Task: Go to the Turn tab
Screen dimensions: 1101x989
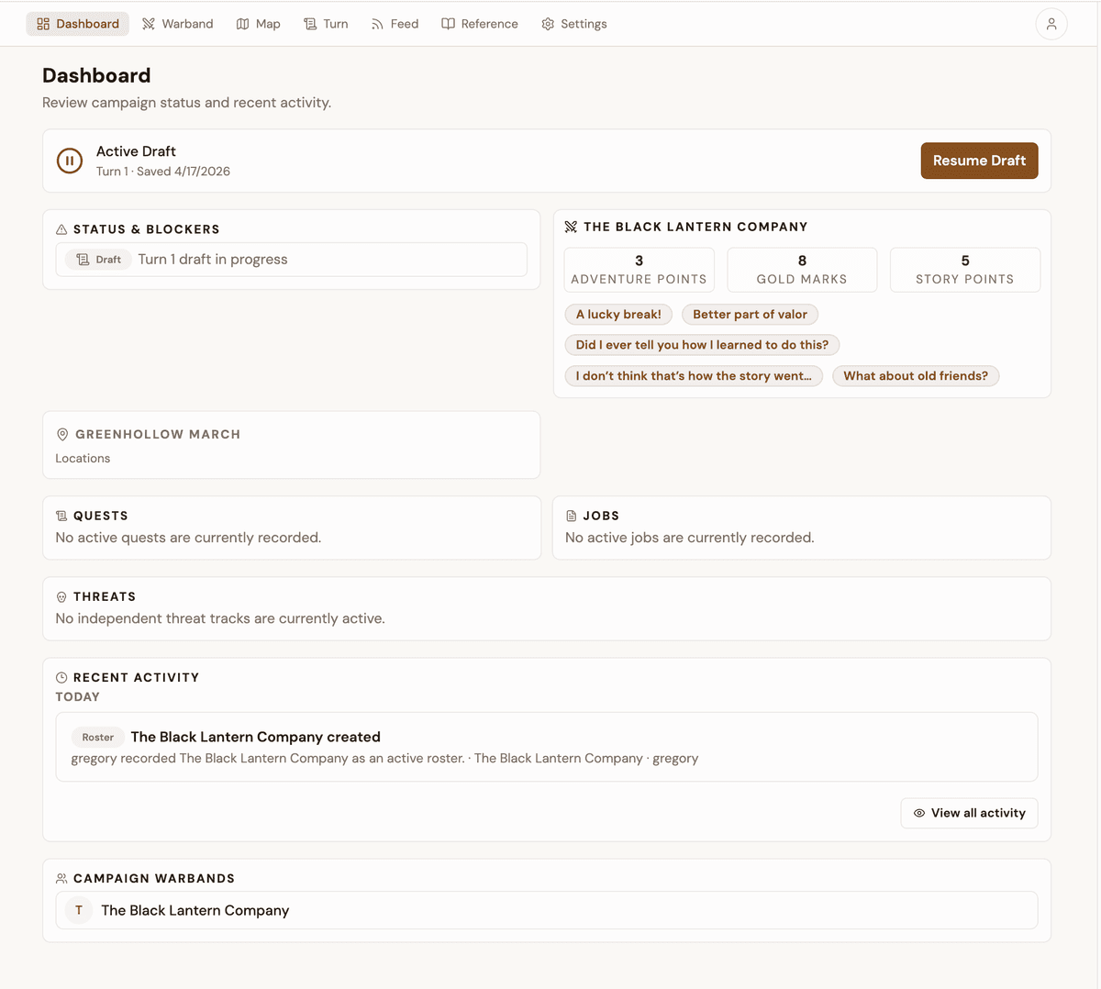Action: [x=326, y=24]
